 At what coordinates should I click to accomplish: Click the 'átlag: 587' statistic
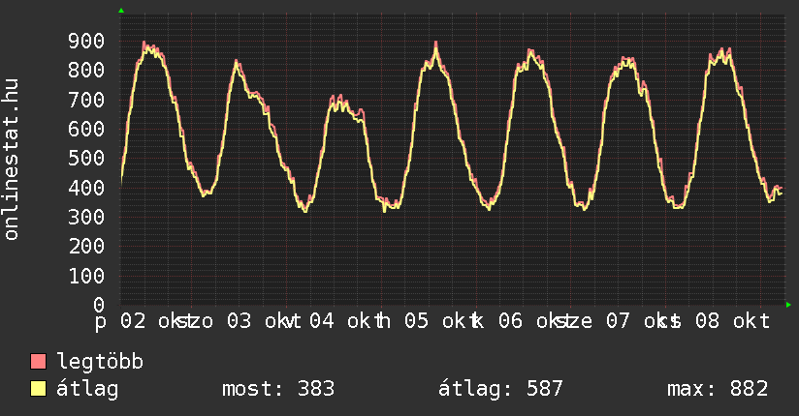(500, 389)
